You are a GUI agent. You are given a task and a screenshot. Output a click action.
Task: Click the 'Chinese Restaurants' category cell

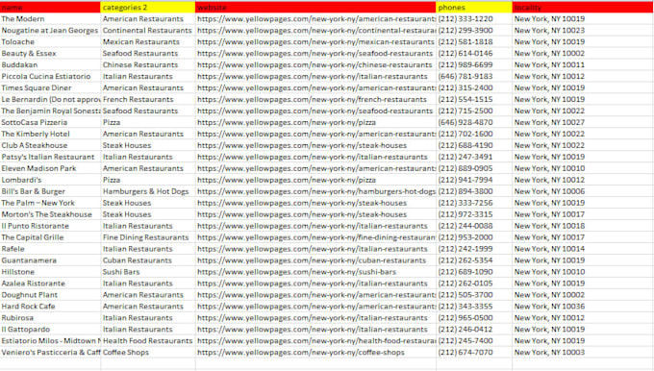pos(148,64)
